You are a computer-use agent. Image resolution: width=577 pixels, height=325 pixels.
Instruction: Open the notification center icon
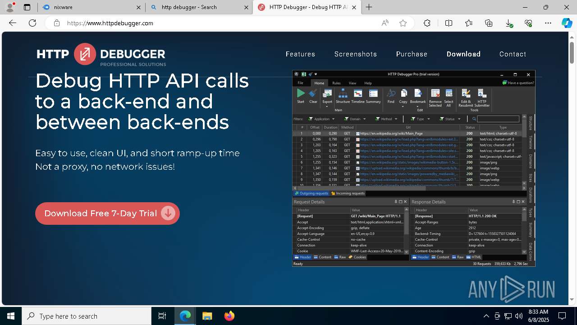click(563, 316)
